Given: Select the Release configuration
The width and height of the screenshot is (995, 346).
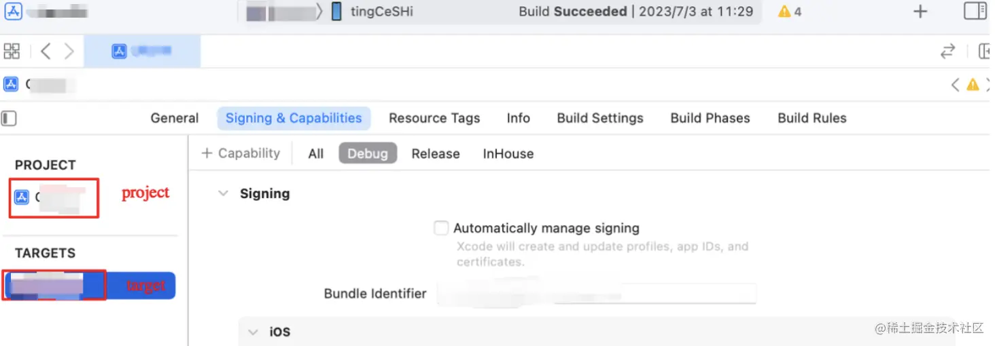Looking at the screenshot, I should click(x=435, y=154).
